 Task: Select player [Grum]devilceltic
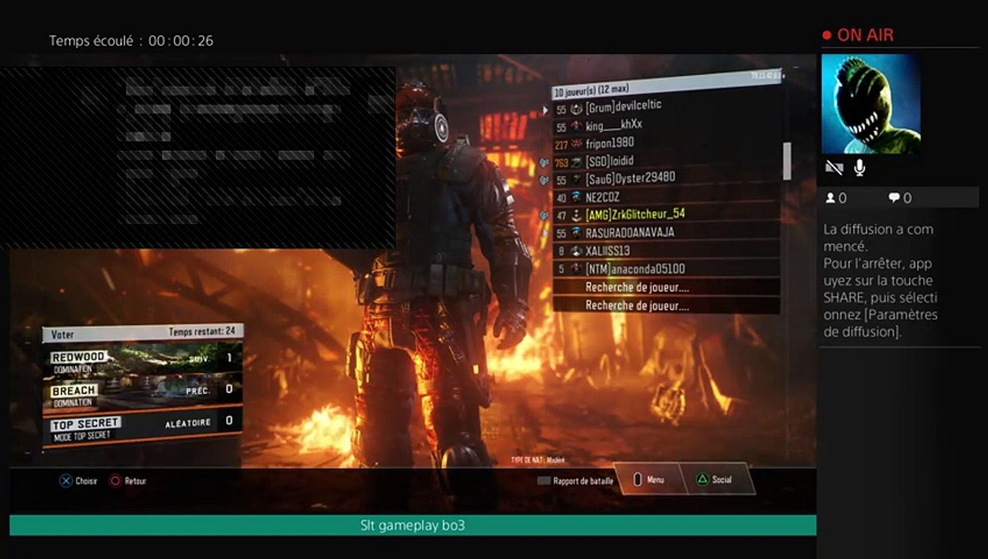(666, 108)
